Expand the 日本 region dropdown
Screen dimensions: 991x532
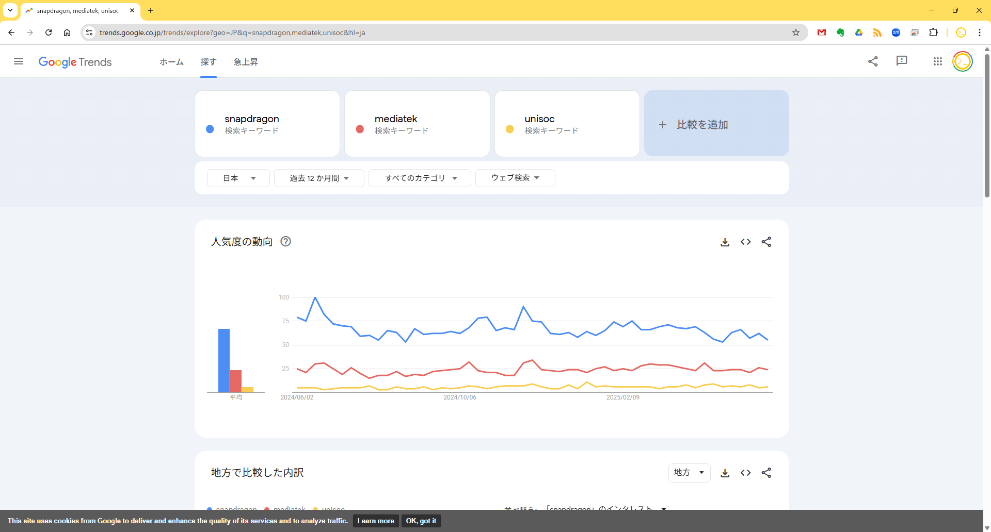238,178
